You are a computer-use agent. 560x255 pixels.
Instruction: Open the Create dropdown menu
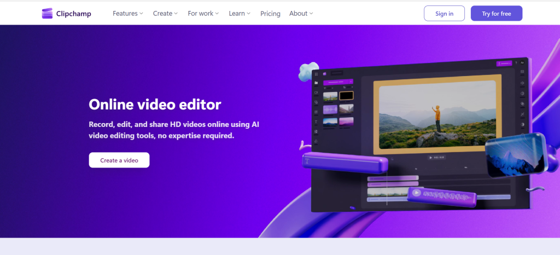(165, 14)
